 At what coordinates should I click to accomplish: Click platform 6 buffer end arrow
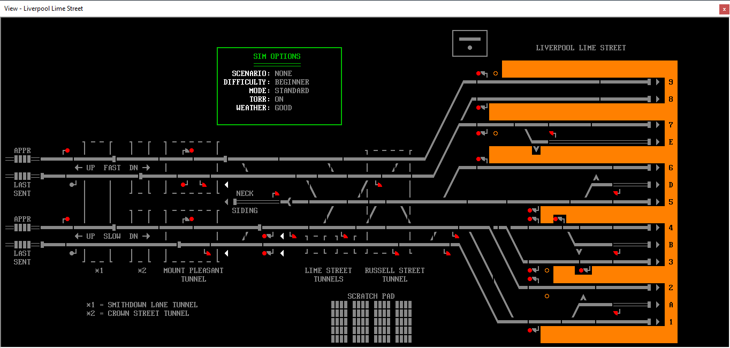(658, 168)
